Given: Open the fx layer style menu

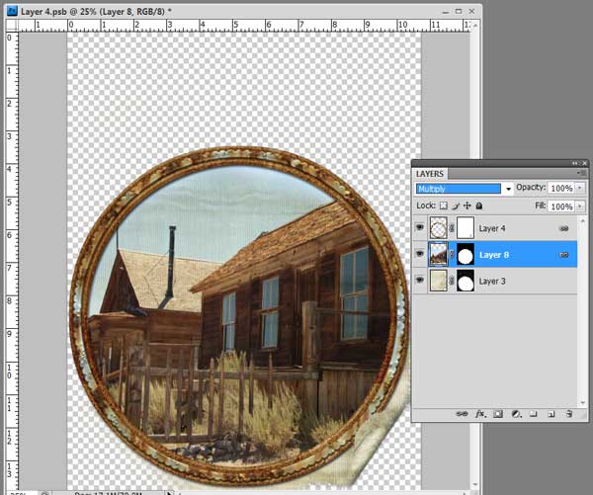Looking at the screenshot, I should tap(480, 414).
